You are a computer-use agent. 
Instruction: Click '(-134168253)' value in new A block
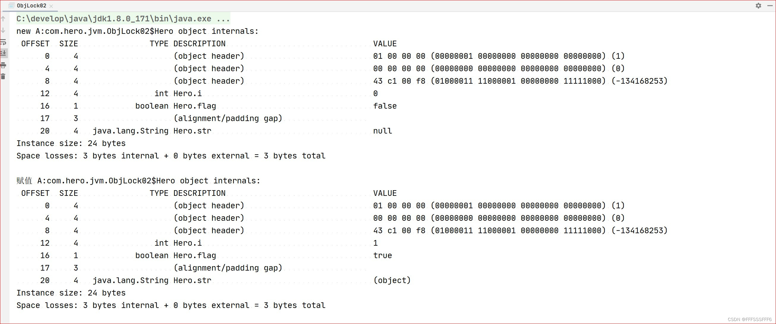coord(639,81)
